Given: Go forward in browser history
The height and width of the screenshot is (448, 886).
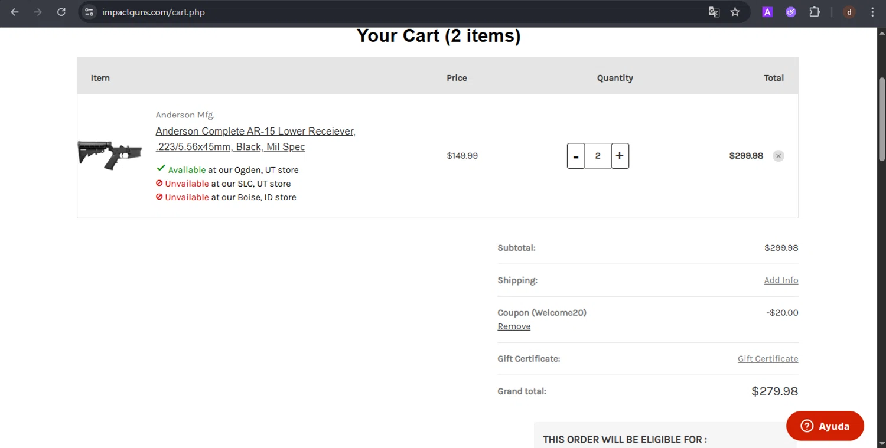Looking at the screenshot, I should point(38,12).
